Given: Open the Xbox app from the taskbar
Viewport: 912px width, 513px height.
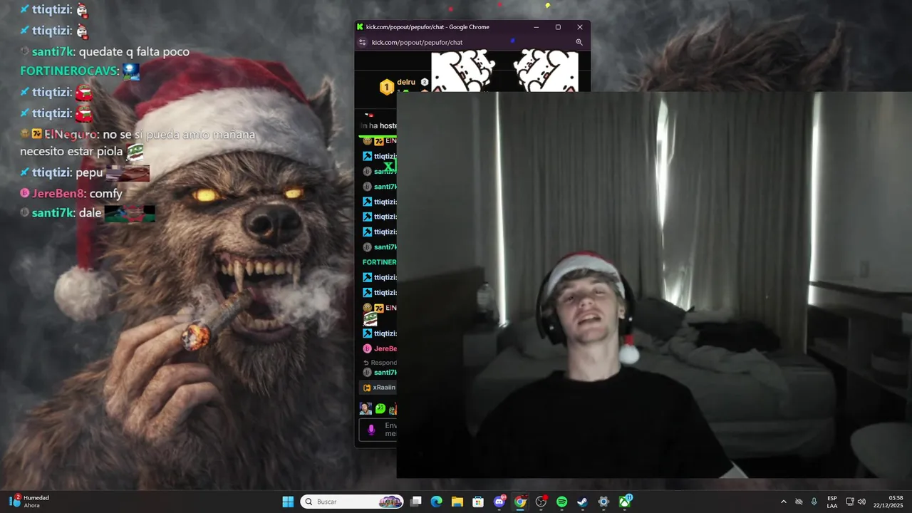Looking at the screenshot, I should [625, 502].
